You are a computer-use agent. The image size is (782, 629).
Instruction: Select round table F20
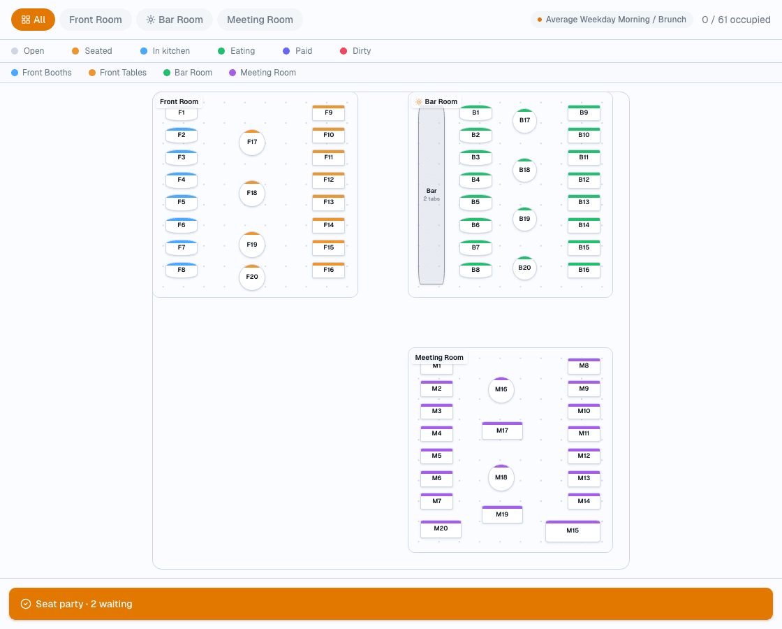[x=252, y=277]
